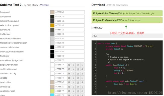Toggle strikethrough for javadocTag
Screen dimensions: 164x96
82,87
